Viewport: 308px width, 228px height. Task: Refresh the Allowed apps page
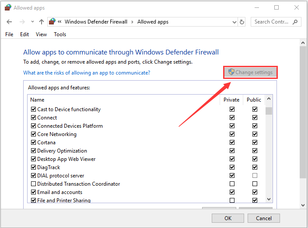click(242, 22)
